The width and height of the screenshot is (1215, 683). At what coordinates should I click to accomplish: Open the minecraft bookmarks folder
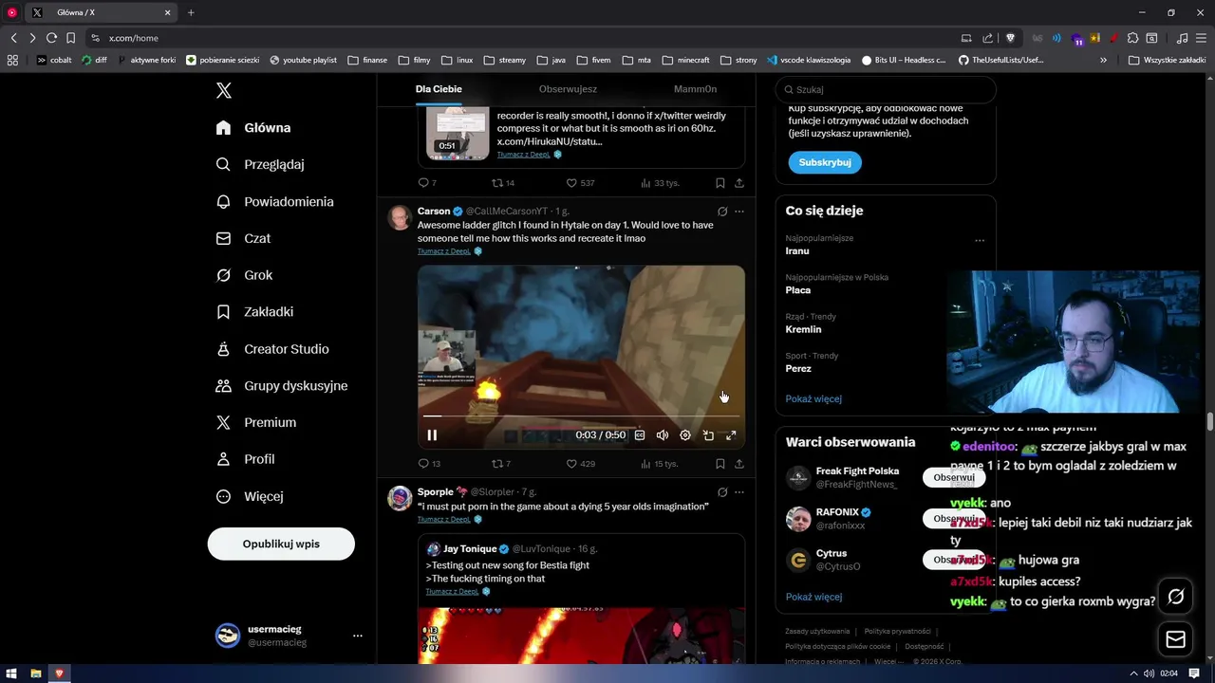click(686, 60)
